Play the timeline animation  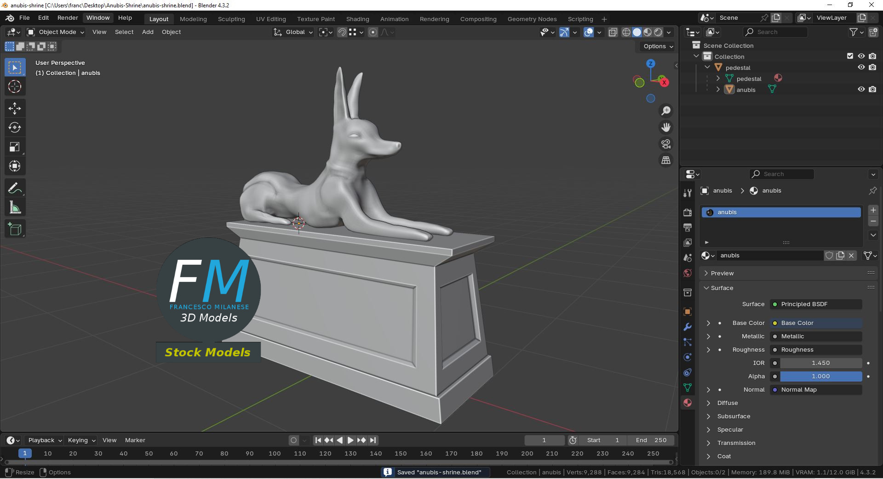350,440
